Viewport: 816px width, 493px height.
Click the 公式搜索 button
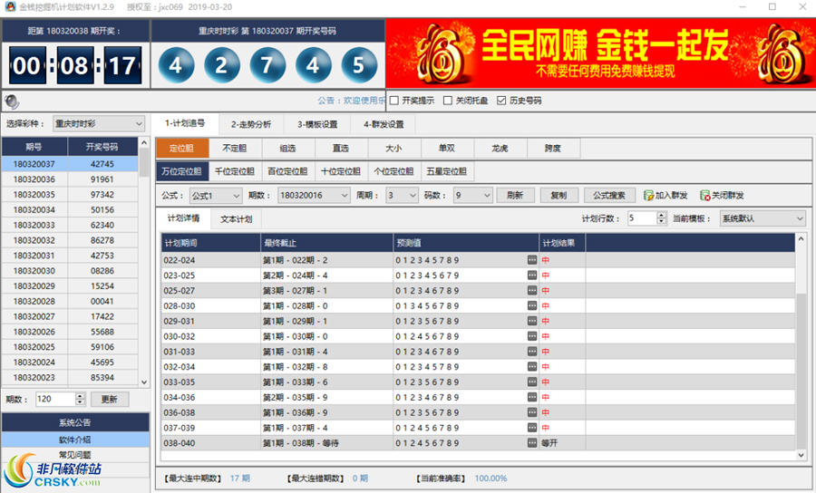[x=608, y=195]
